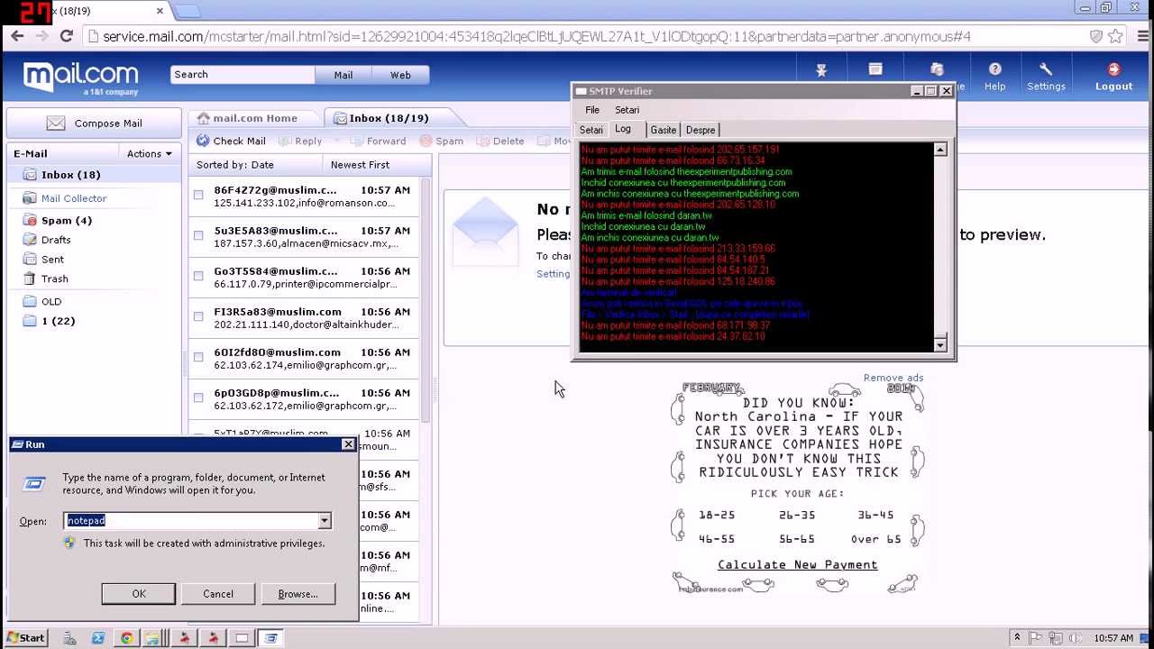Click the browser reload icon
The width and height of the screenshot is (1154, 649).
66,36
